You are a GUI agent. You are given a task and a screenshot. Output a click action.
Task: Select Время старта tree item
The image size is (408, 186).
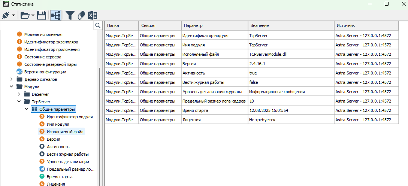(x=59, y=177)
